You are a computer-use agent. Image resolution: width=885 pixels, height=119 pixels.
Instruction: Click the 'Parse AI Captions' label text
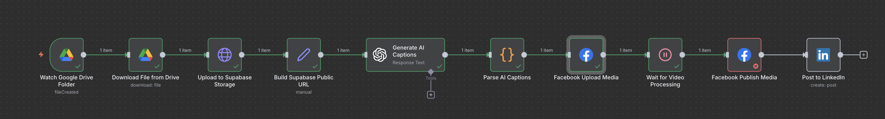click(507, 77)
